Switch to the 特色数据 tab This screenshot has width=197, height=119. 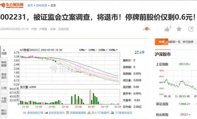[4, 64]
